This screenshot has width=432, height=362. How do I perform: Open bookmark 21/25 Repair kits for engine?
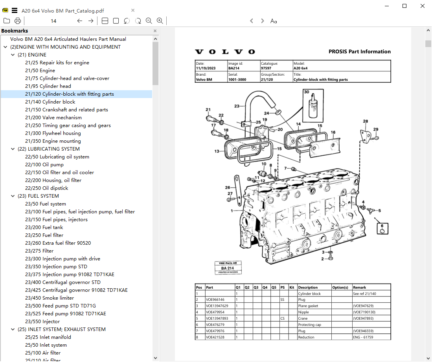pos(57,63)
